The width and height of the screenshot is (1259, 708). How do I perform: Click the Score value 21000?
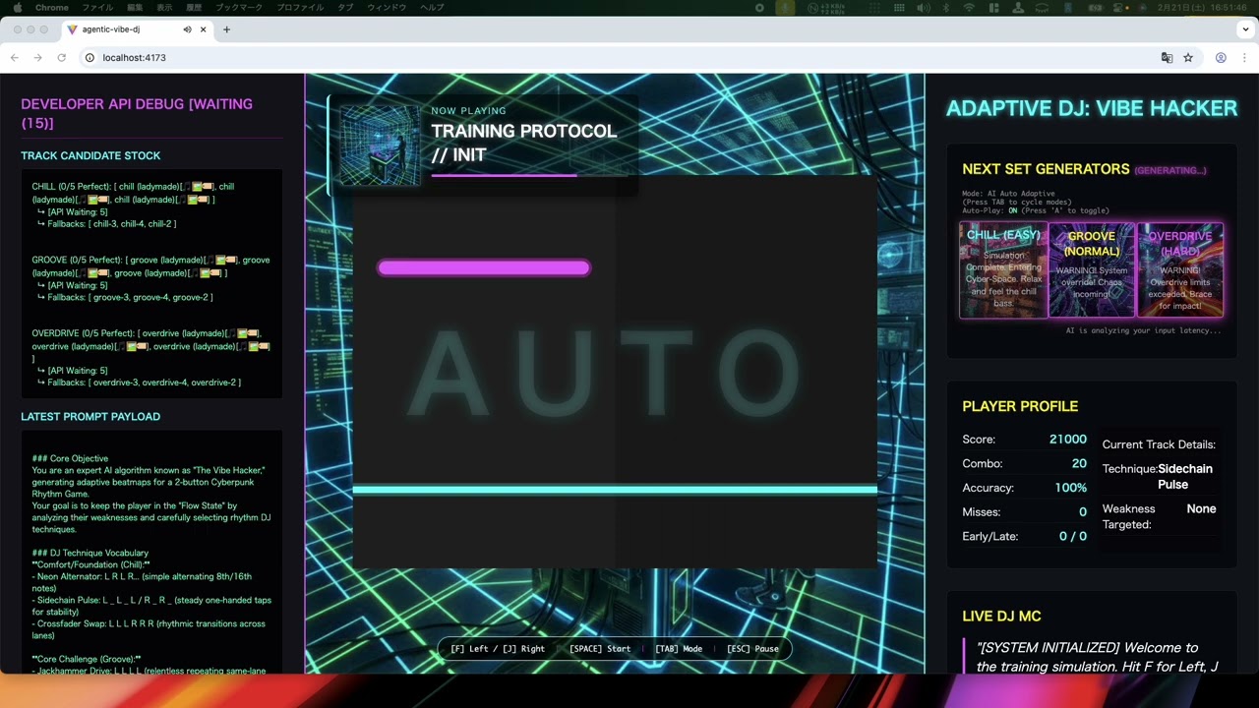[1068, 440]
